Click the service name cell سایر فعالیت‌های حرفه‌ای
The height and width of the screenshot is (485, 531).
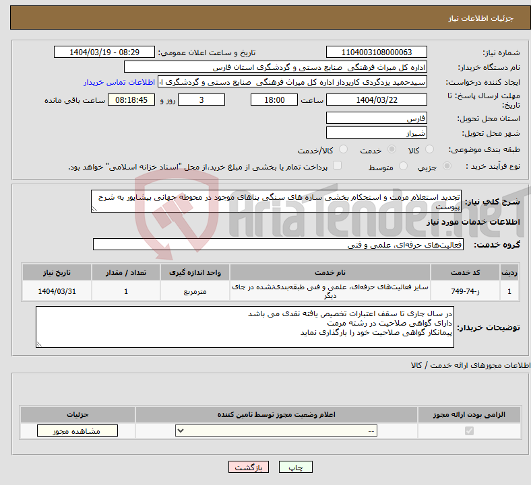330,291
